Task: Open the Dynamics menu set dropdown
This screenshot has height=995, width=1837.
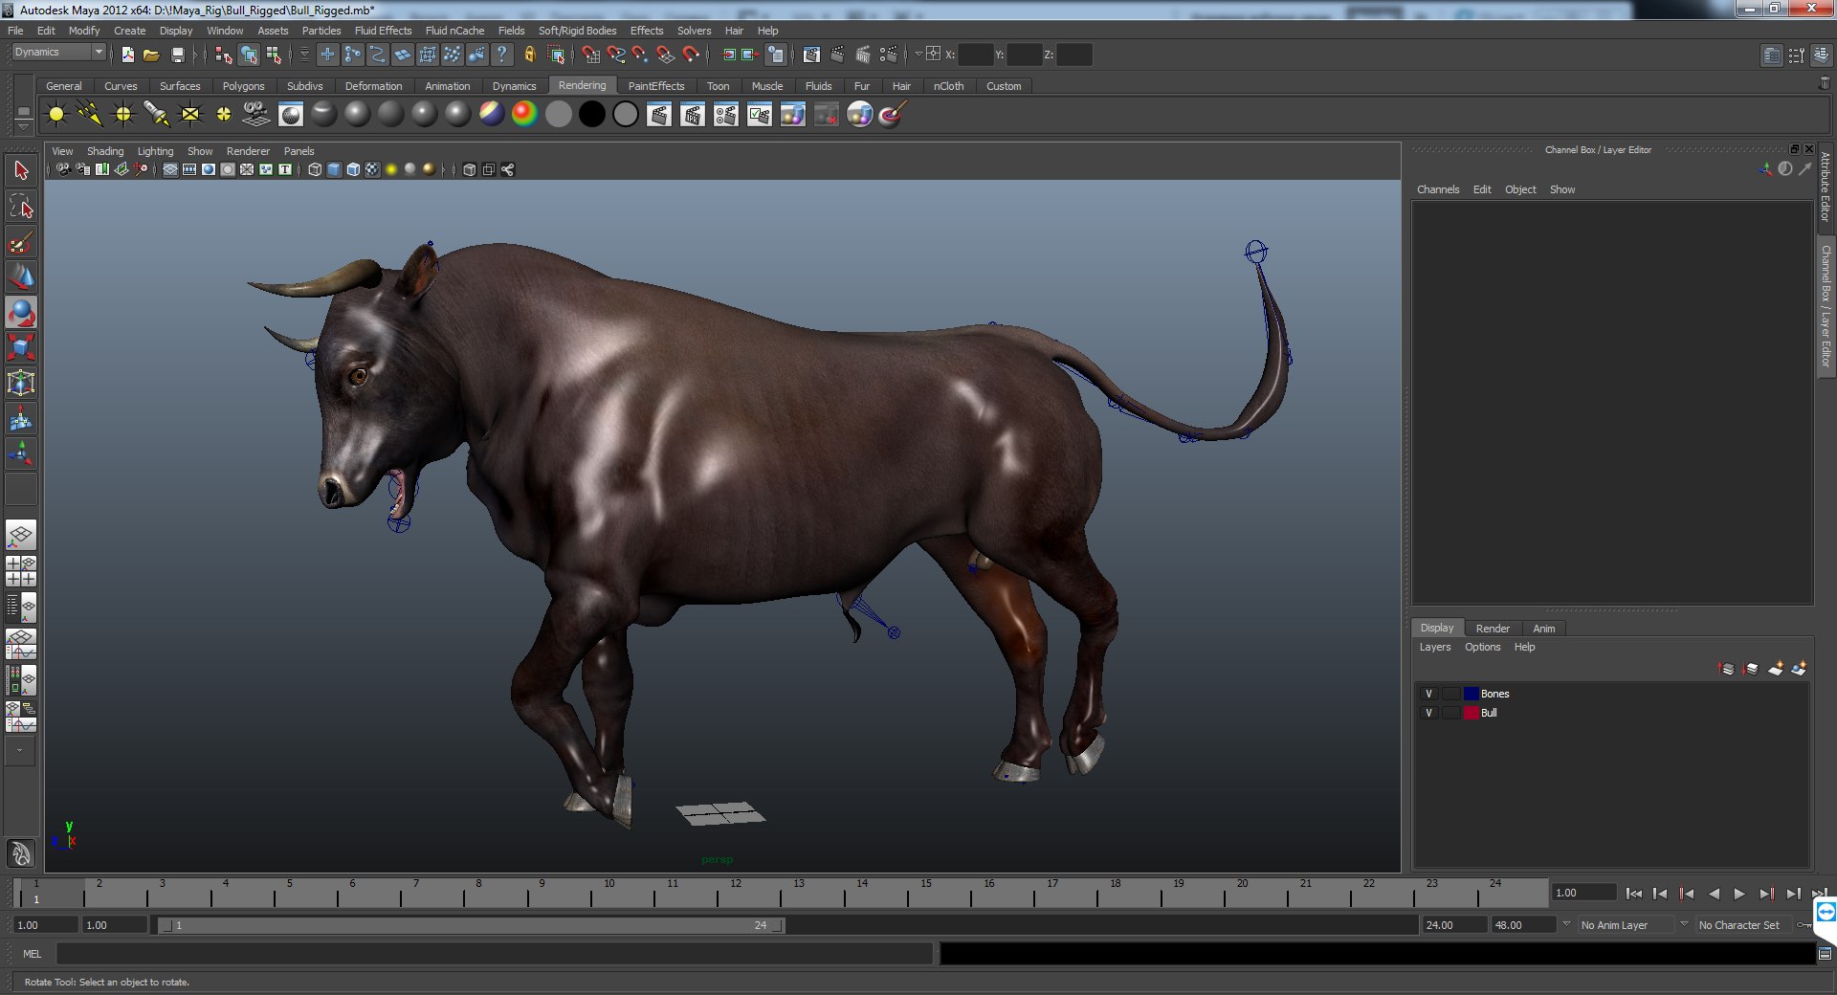Action: tap(58, 53)
